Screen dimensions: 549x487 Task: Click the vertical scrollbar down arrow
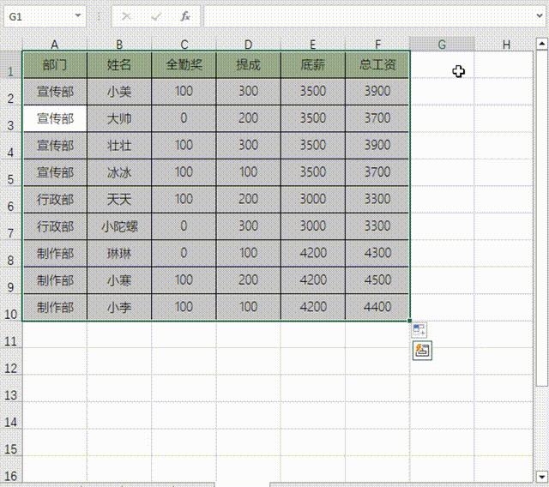[541, 476]
